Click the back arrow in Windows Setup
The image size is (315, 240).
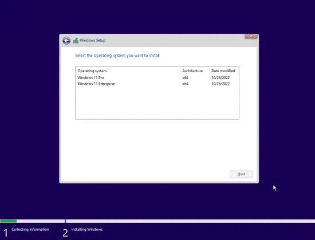coord(66,41)
